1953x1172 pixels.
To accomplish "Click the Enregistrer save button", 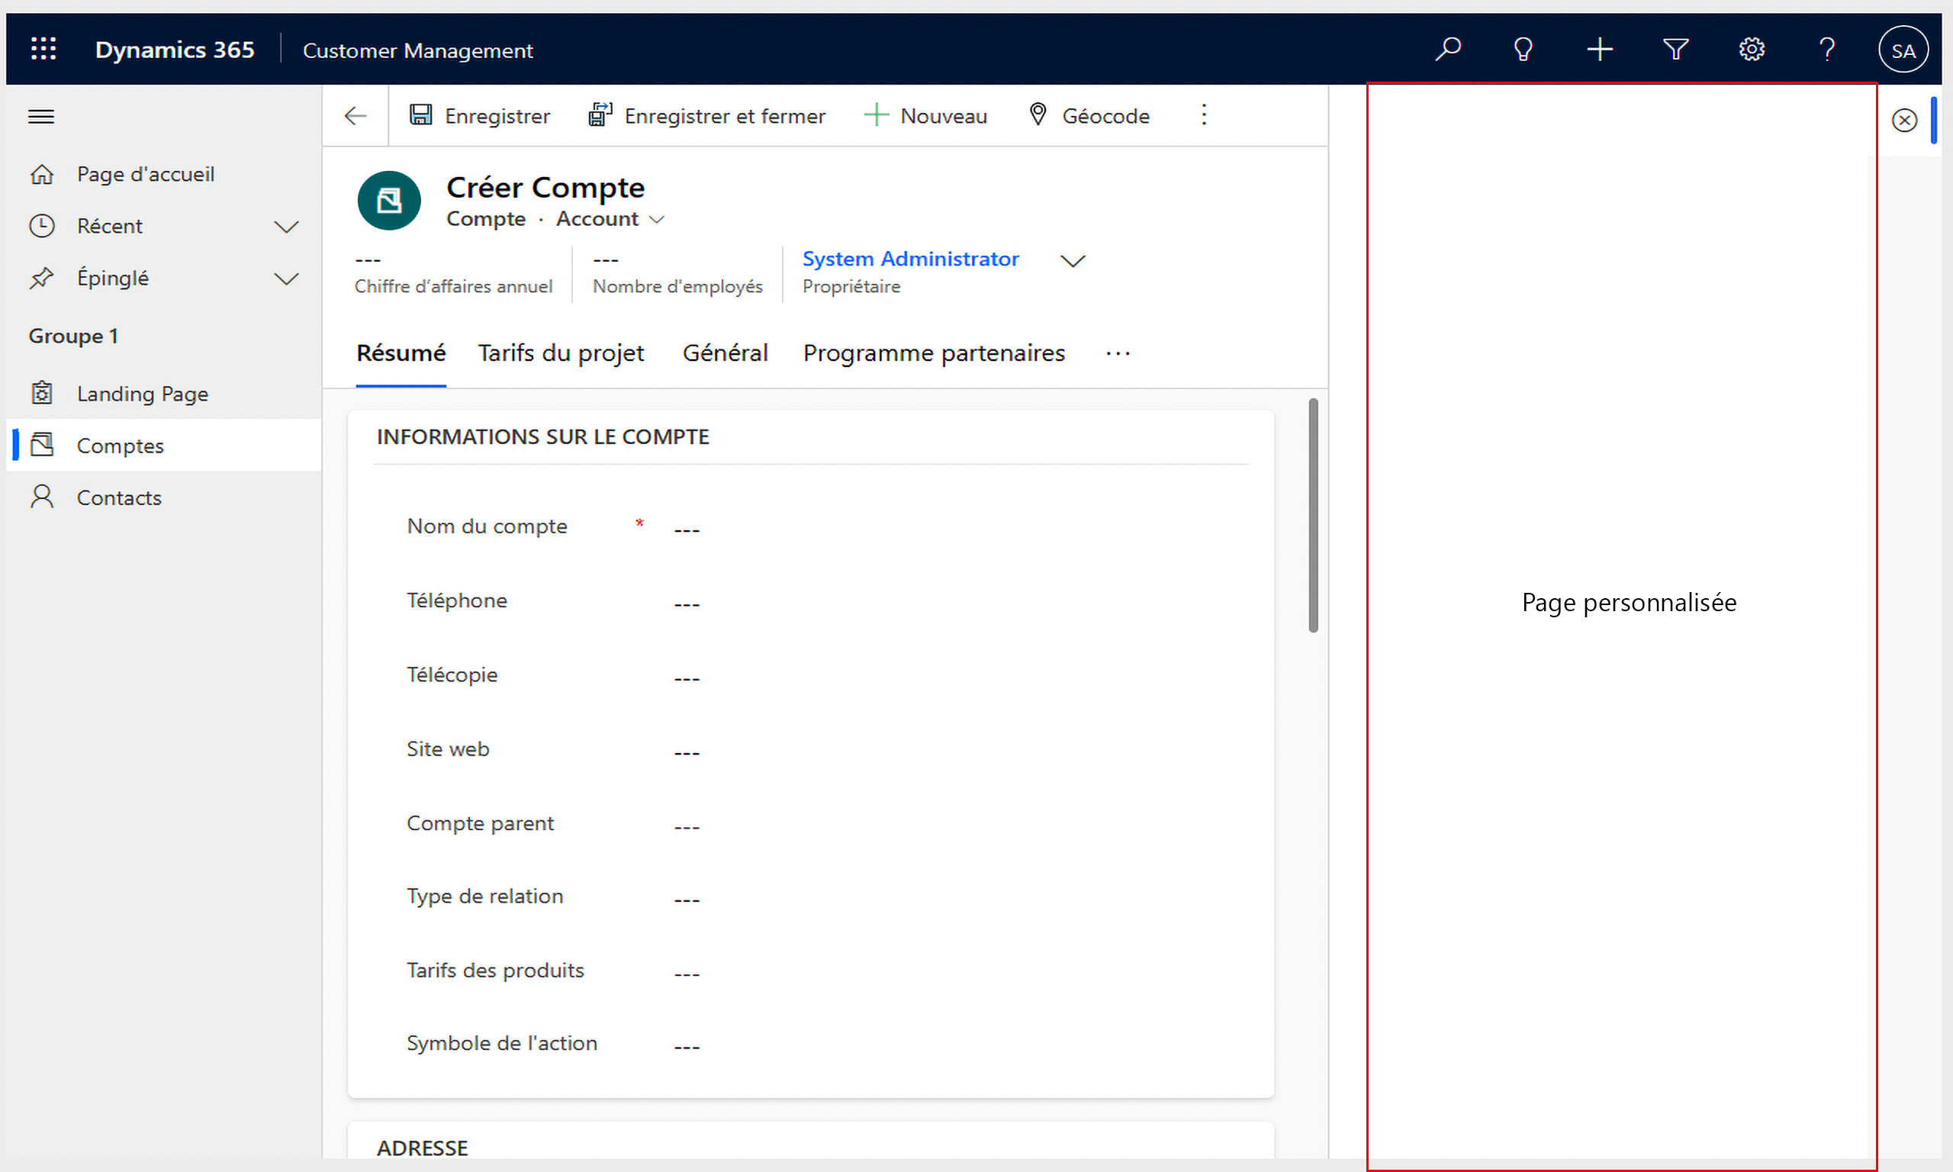I will pyautogui.click(x=479, y=116).
